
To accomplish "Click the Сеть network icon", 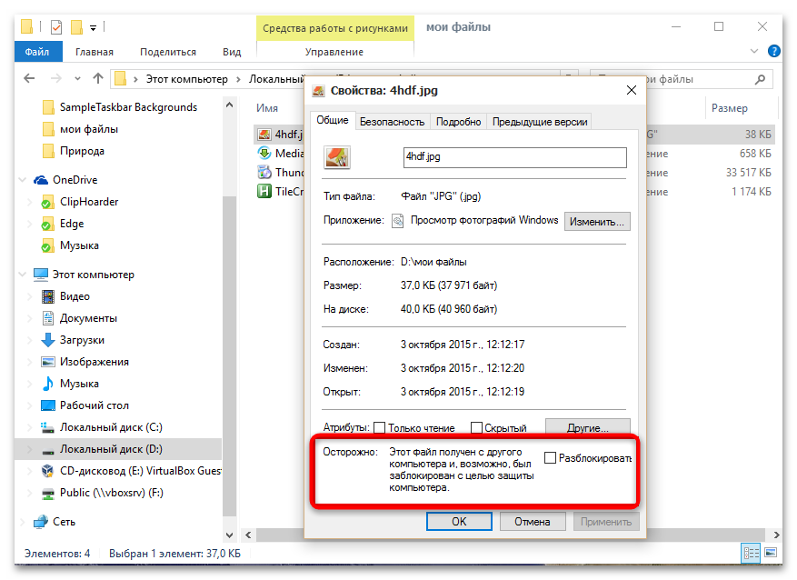I will 41,522.
